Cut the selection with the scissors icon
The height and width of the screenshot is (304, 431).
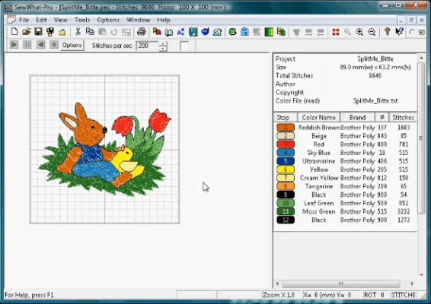78,32
